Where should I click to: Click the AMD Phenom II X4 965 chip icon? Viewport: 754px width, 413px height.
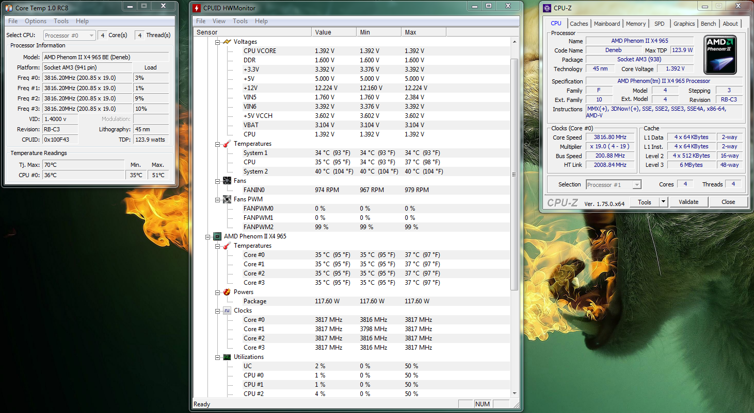(217, 236)
